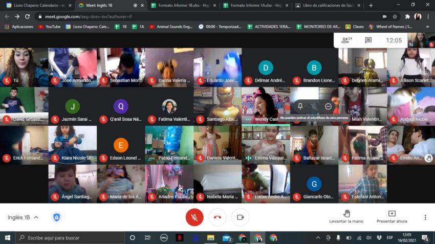Remove participant with the minus circle icon
This screenshot has height=244, width=435.
(x=328, y=106)
